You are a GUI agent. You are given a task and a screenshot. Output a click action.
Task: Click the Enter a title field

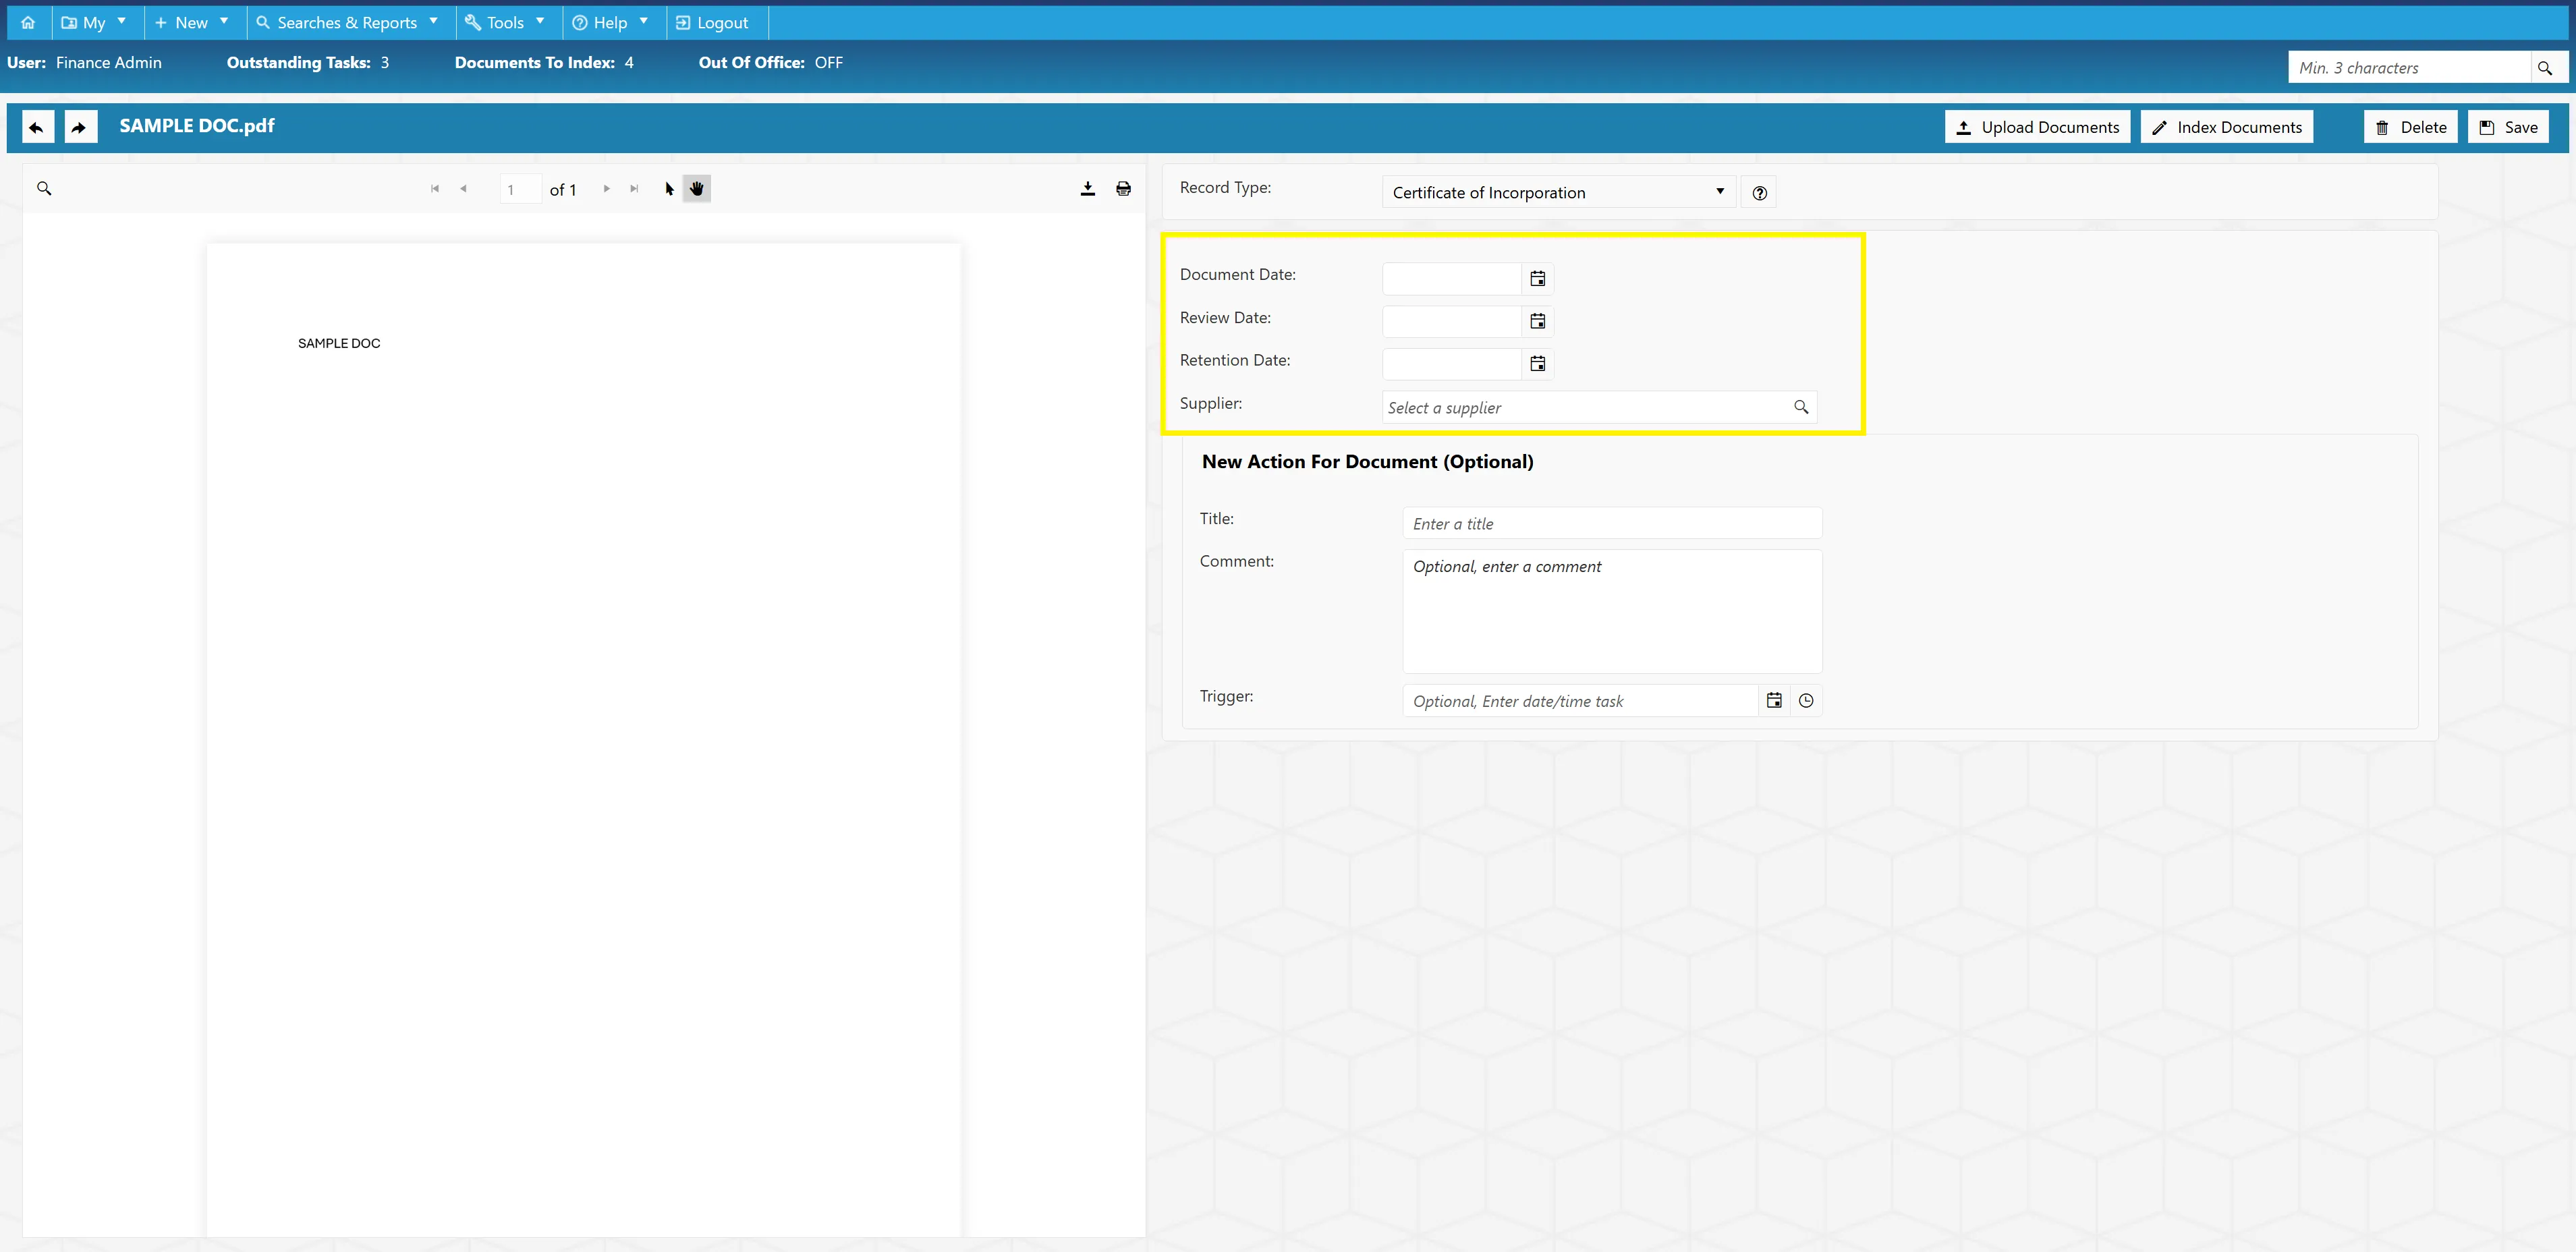(x=1611, y=523)
